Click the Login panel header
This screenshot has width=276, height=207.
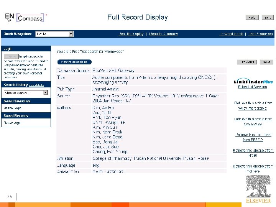pyautogui.click(x=26, y=49)
